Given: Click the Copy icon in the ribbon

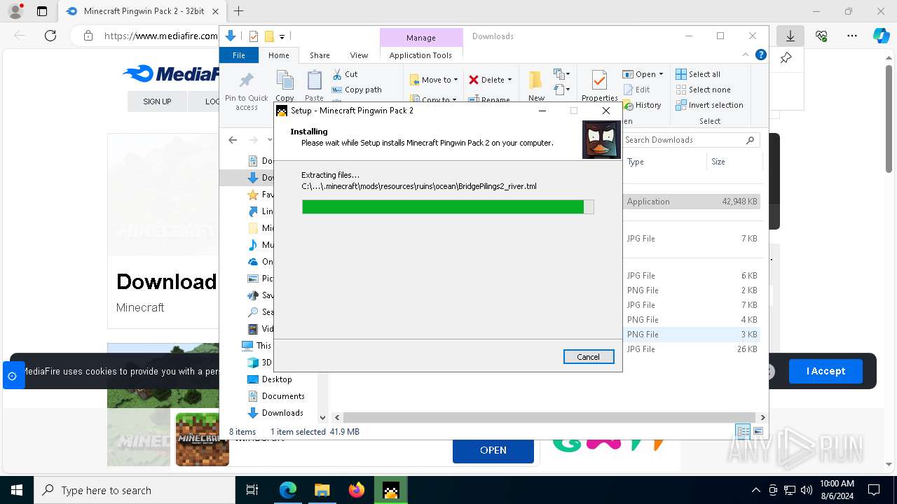Looking at the screenshot, I should 285,81.
